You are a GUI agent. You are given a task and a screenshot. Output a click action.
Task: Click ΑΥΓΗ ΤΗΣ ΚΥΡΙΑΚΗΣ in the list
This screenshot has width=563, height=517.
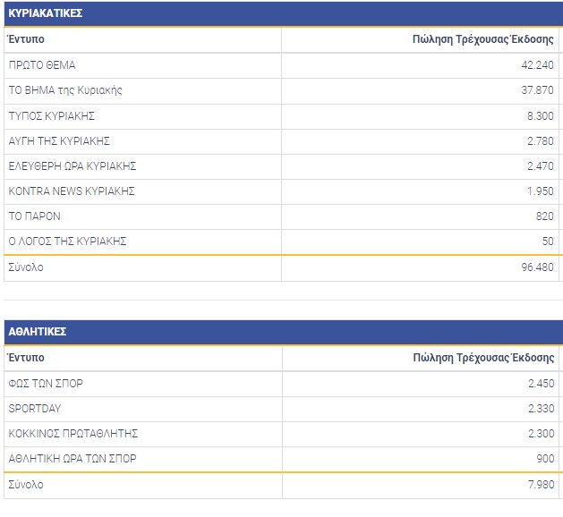tap(59, 140)
